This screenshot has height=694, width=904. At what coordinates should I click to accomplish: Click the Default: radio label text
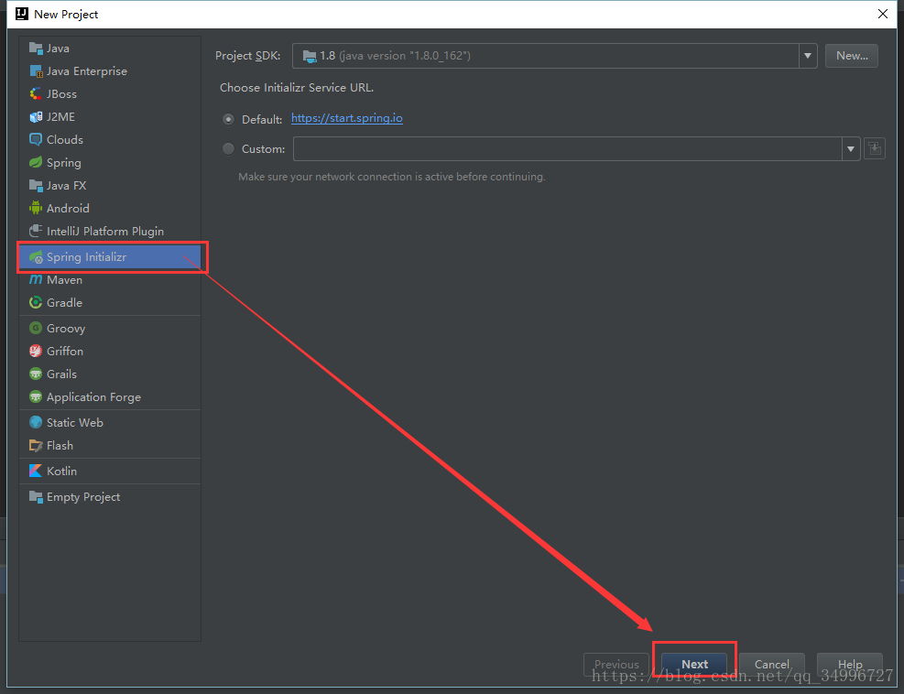(x=262, y=119)
